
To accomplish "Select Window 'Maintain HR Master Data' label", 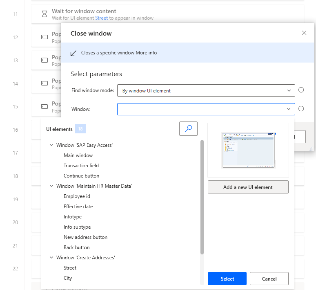I will pos(94,186).
